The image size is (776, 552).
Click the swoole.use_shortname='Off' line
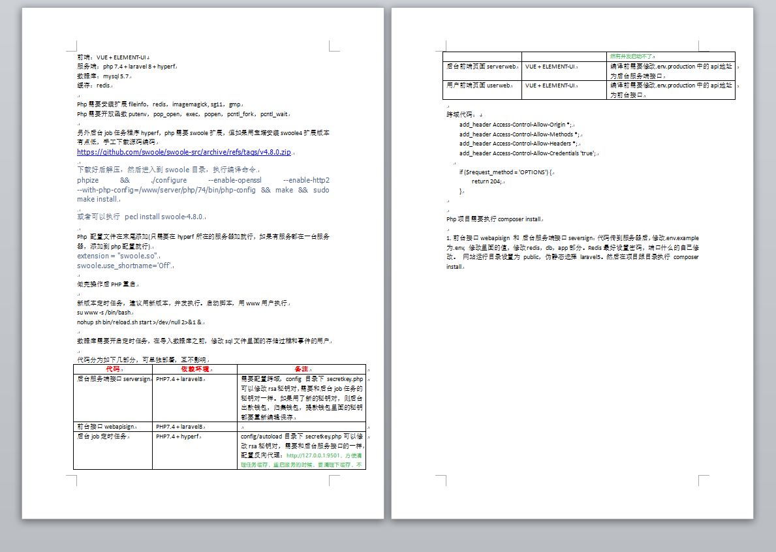(x=125, y=266)
